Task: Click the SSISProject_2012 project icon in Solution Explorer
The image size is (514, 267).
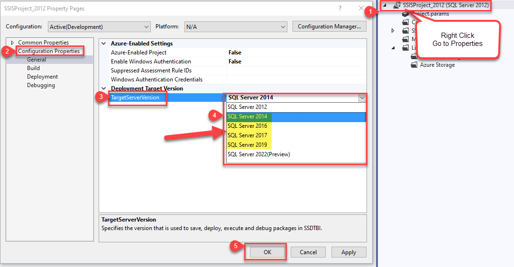Action: click(x=397, y=5)
